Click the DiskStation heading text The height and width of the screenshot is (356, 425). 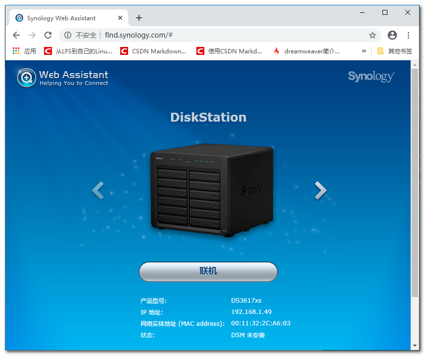pyautogui.click(x=208, y=117)
